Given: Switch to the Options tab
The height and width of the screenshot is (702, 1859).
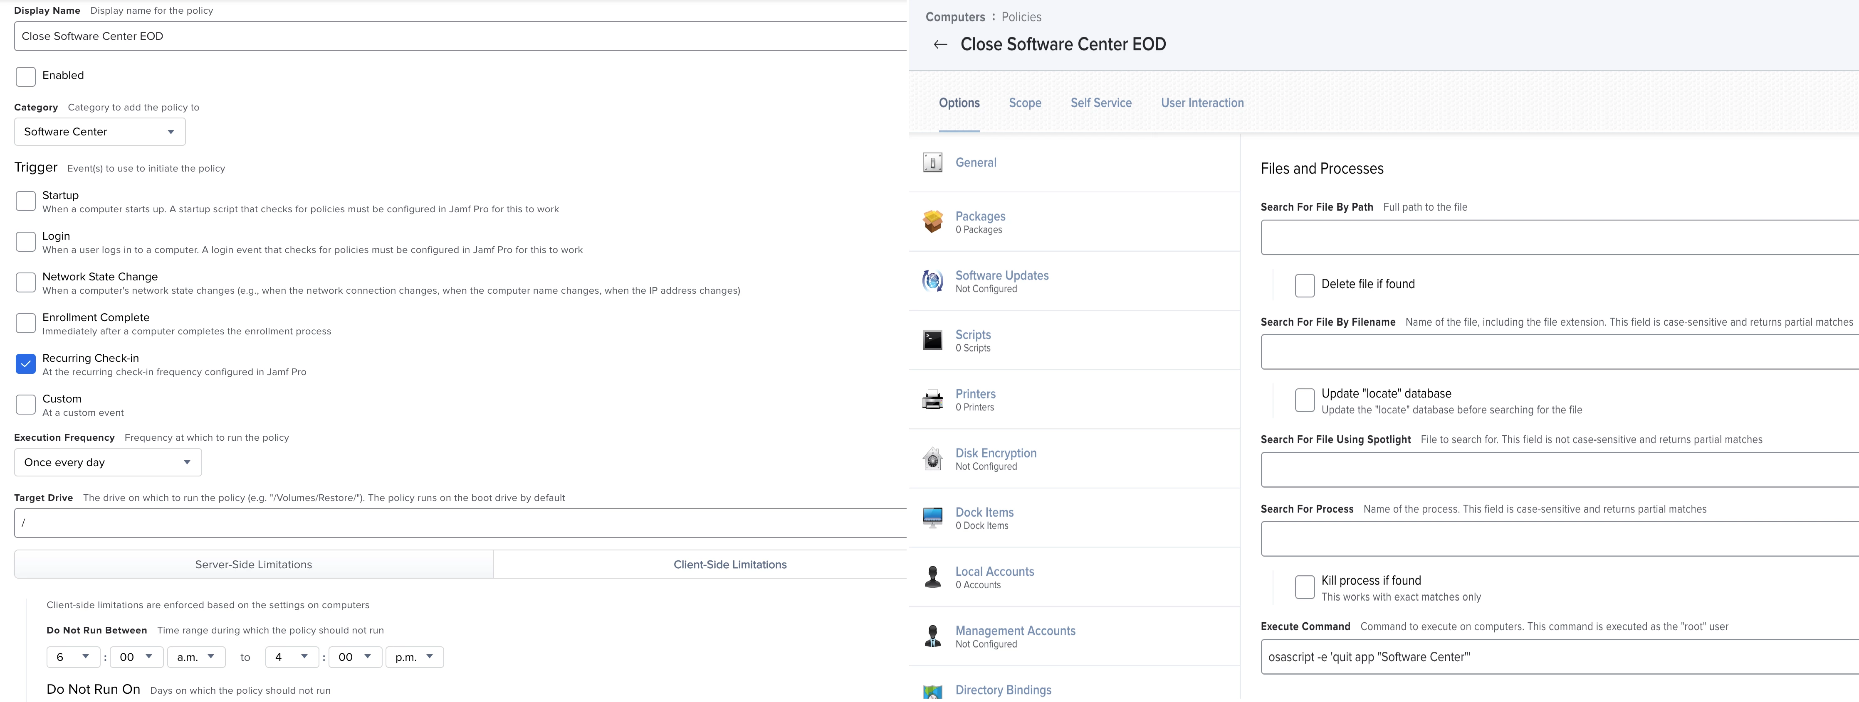Looking at the screenshot, I should pos(959,103).
